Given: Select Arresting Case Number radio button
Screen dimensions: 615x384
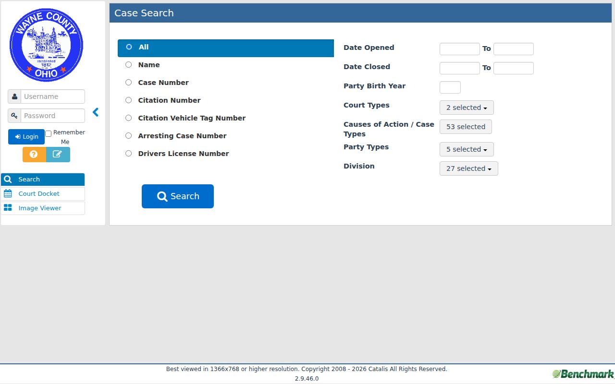Looking at the screenshot, I should coord(128,136).
